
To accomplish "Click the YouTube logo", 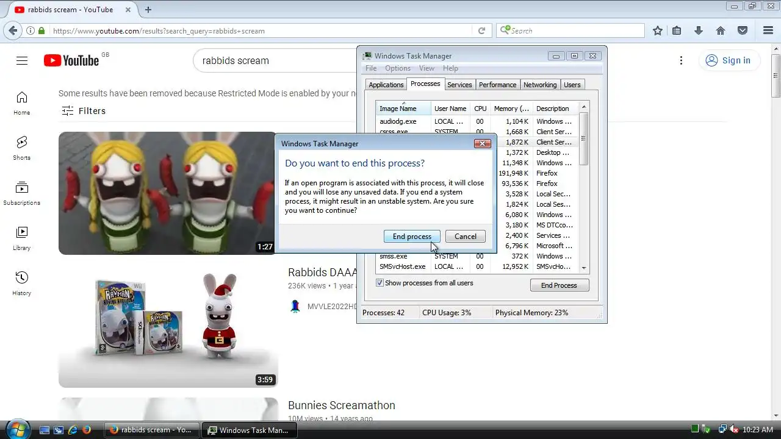I will (x=71, y=60).
